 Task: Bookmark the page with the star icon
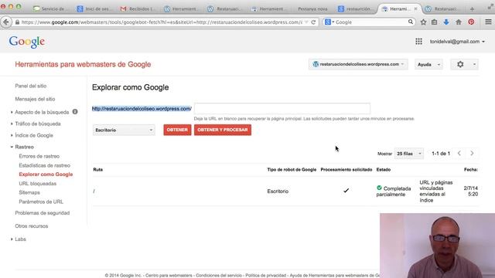(423, 22)
